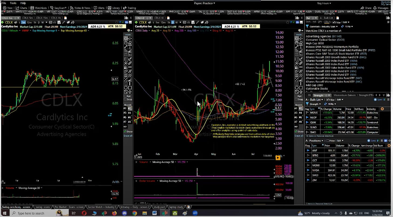Image resolution: width=393 pixels, height=217 pixels.
Task: Select the rectangle tool in 1-minute chart's drawing palette
Action: (130, 88)
